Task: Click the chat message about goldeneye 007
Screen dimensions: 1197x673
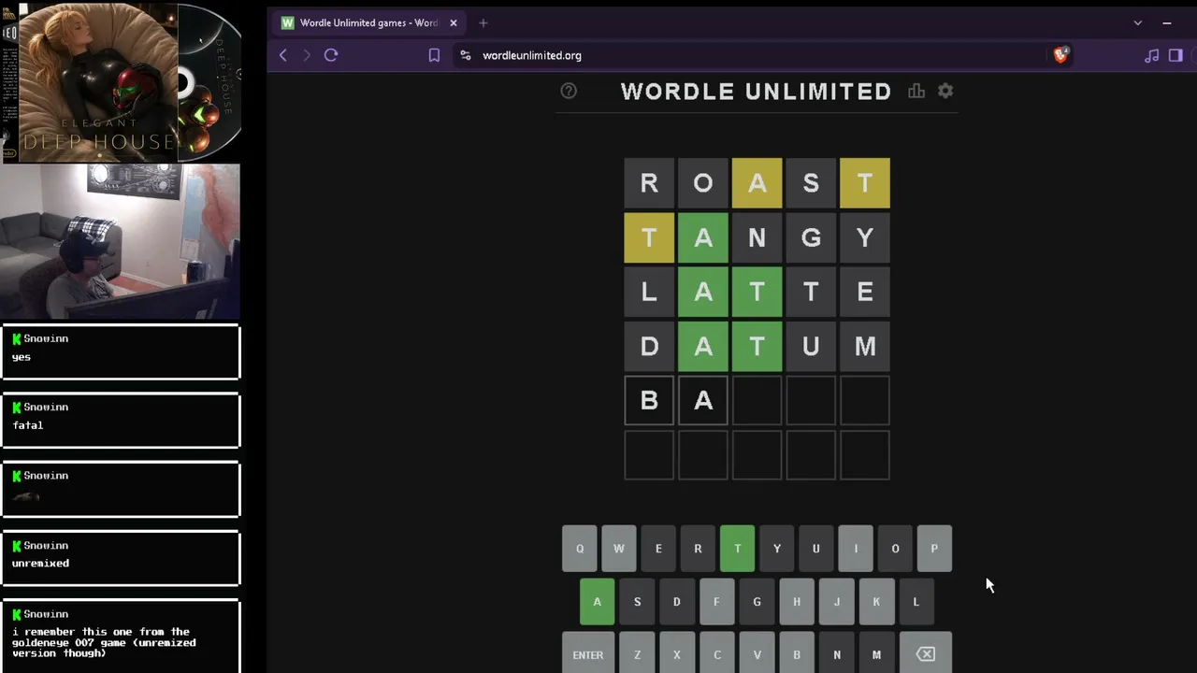Action: tap(106, 642)
